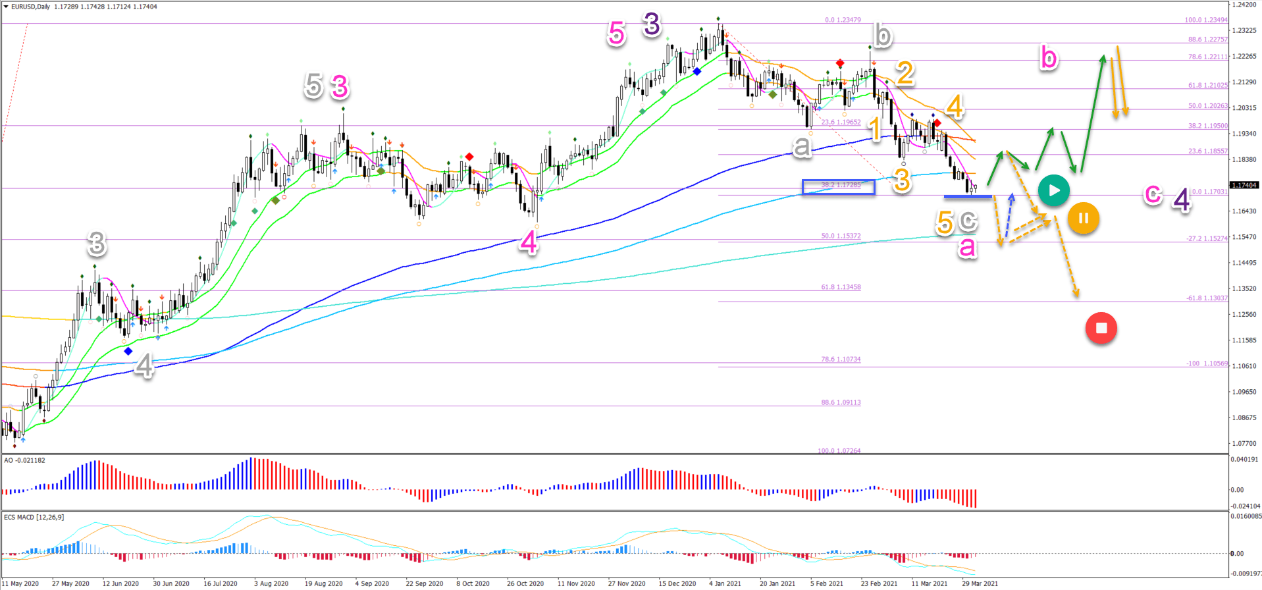The width and height of the screenshot is (1262, 590).
Task: Click the 50.0 1.15372 Fibonacci level label
Action: 841,236
